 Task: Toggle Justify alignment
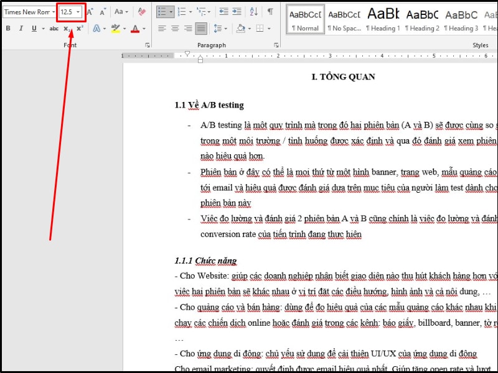coord(201,29)
